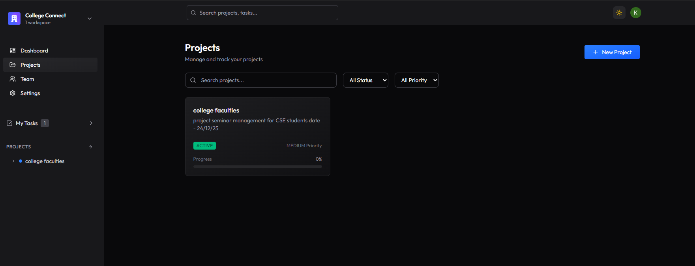
Task: Click the New Project button
Action: (x=612, y=52)
